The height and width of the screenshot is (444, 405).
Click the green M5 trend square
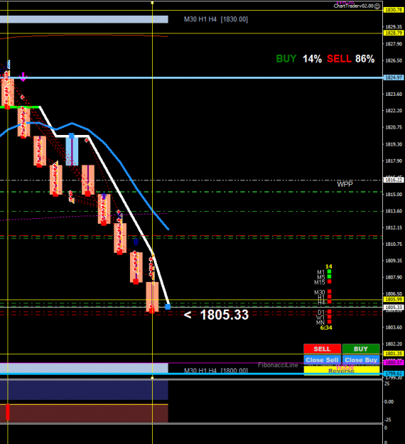click(x=330, y=276)
